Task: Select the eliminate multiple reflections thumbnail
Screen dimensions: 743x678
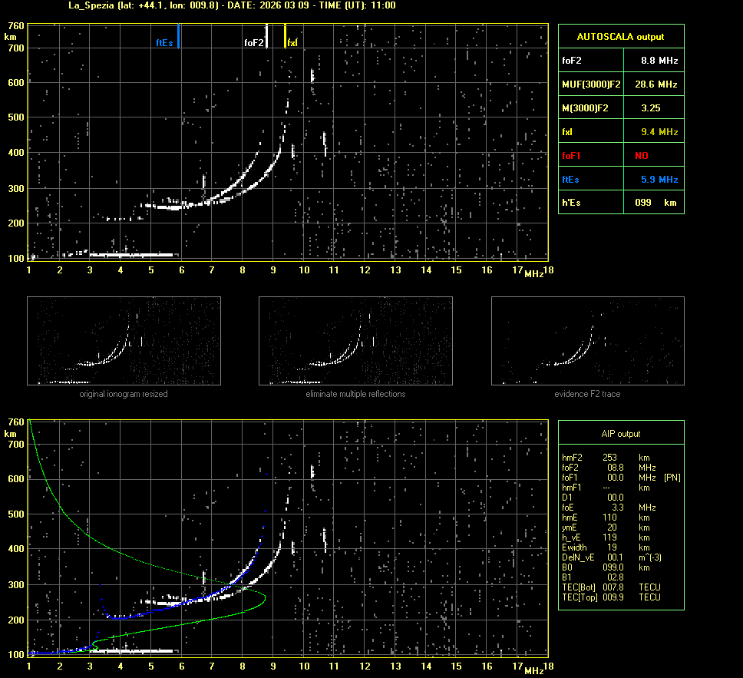Action: click(355, 341)
